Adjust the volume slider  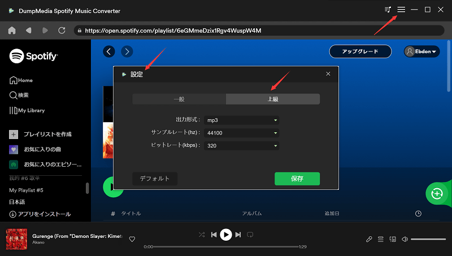(428, 239)
